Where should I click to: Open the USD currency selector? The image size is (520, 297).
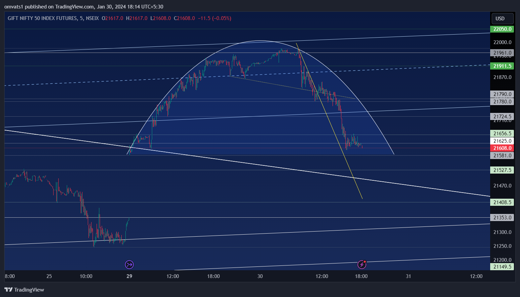point(502,19)
